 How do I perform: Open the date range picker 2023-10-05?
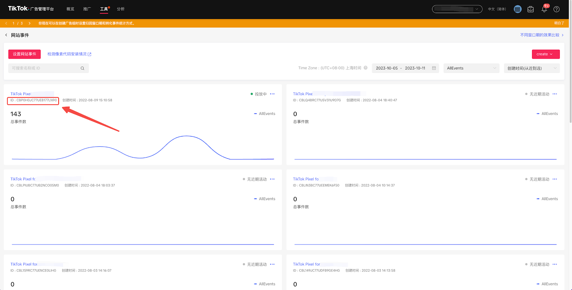406,68
